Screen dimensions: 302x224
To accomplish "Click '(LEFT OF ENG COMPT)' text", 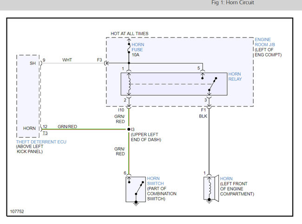I will click(x=268, y=52).
